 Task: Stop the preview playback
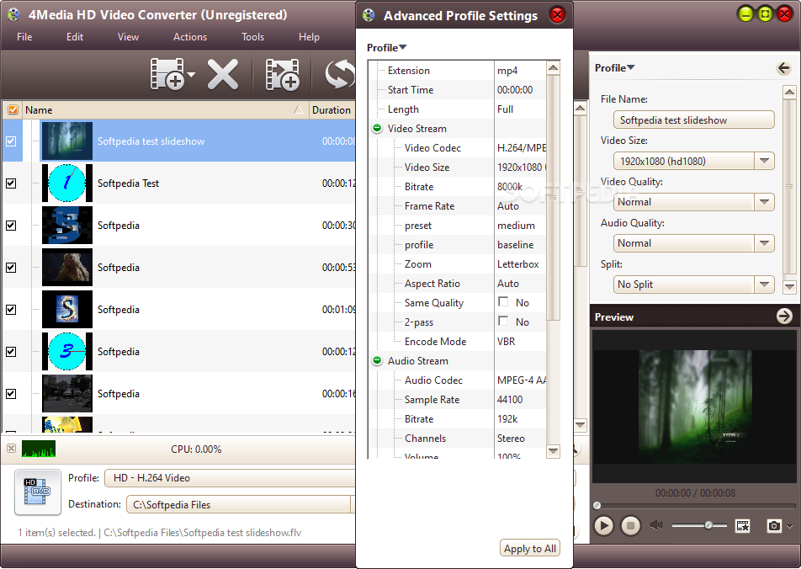pos(630,525)
